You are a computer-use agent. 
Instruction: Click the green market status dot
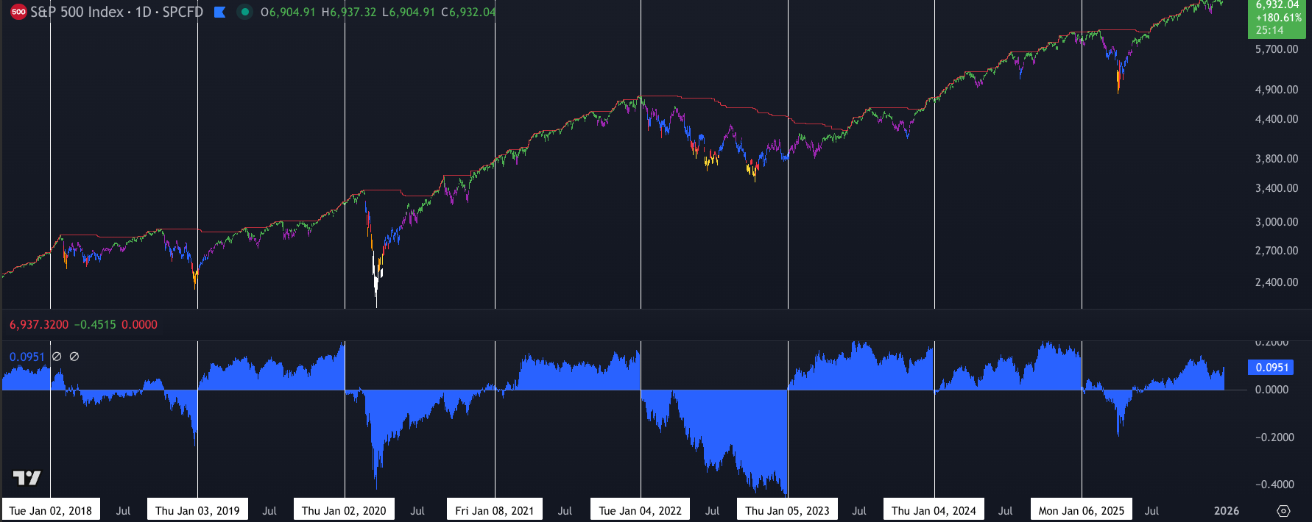click(x=245, y=12)
